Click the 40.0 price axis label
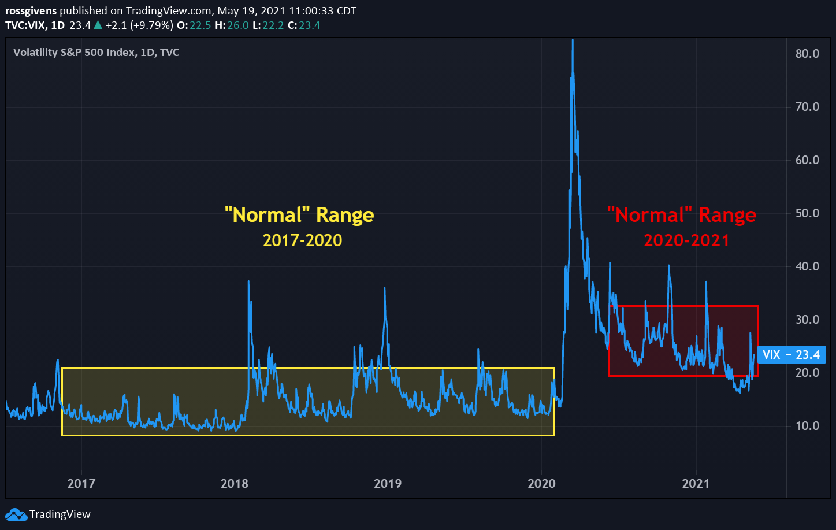Image resolution: width=836 pixels, height=530 pixels. point(807,266)
